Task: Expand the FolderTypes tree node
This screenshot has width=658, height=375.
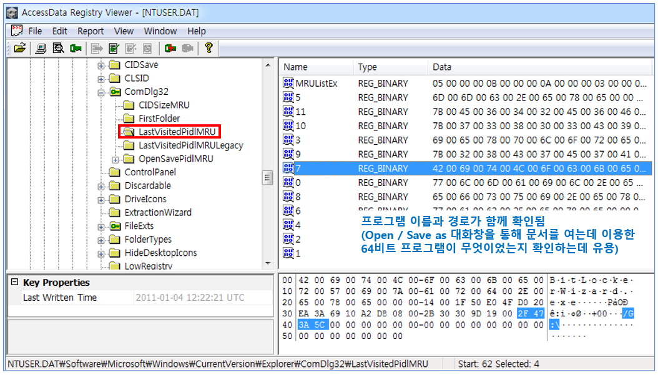Action: pos(101,240)
